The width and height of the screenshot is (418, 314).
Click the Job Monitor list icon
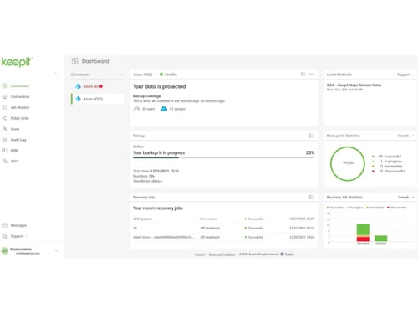point(4,107)
